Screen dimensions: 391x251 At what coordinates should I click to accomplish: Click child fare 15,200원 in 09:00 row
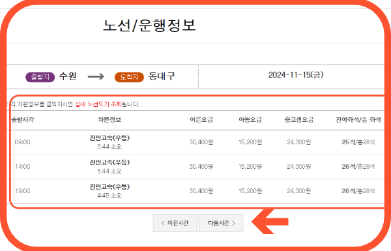250,142
